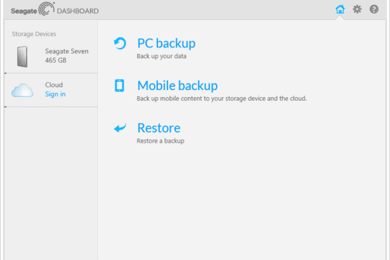Select the Cloud entry label
390x260 pixels.
(x=54, y=85)
